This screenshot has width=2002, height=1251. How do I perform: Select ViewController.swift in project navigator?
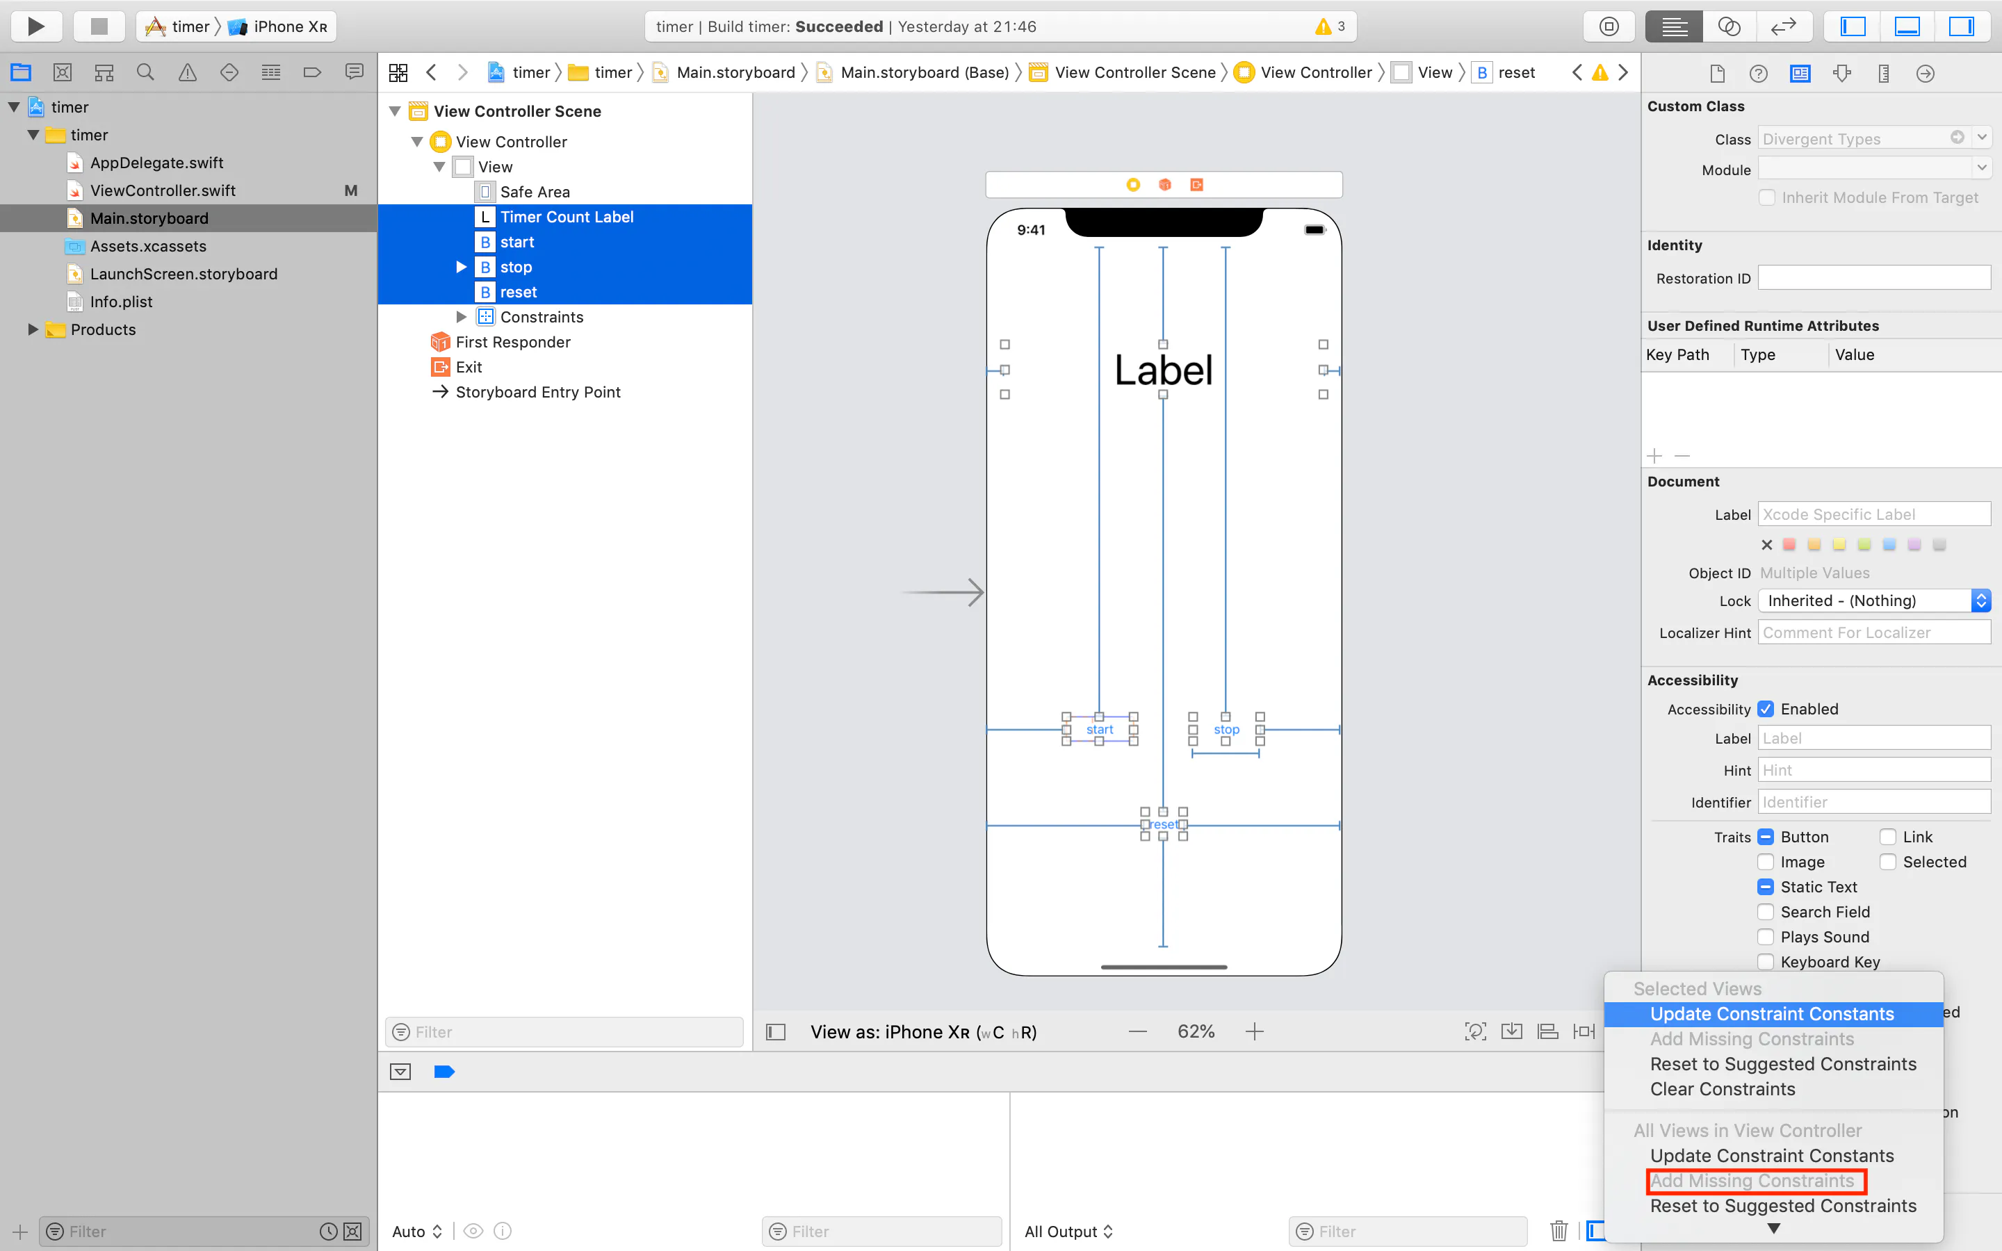(x=163, y=190)
